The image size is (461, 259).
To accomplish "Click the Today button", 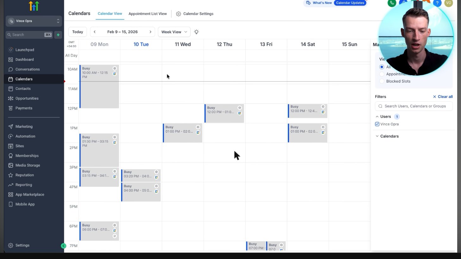I will (x=78, y=32).
